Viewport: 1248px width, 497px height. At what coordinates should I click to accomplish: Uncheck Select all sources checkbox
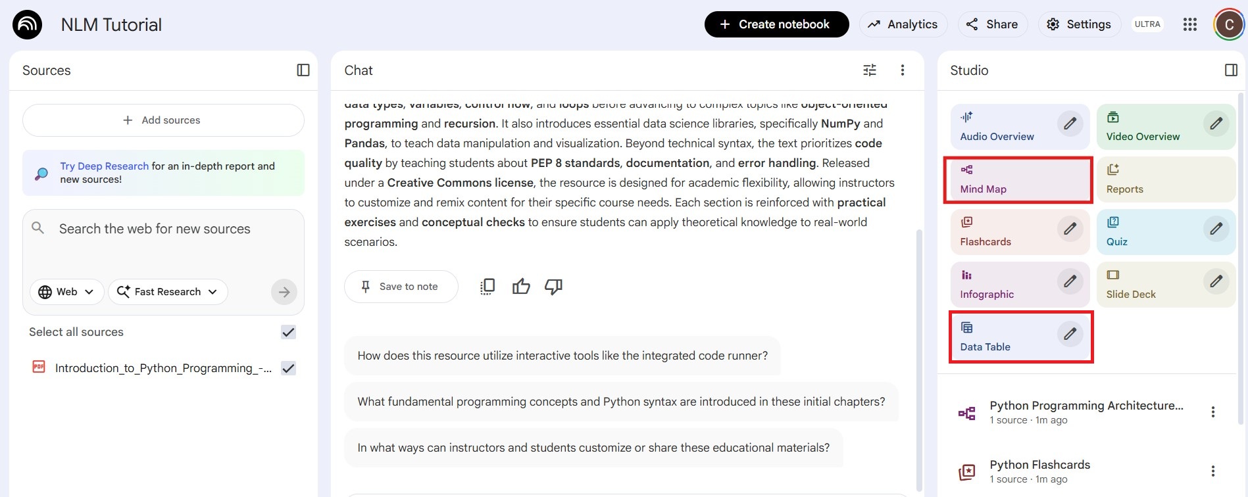[288, 332]
